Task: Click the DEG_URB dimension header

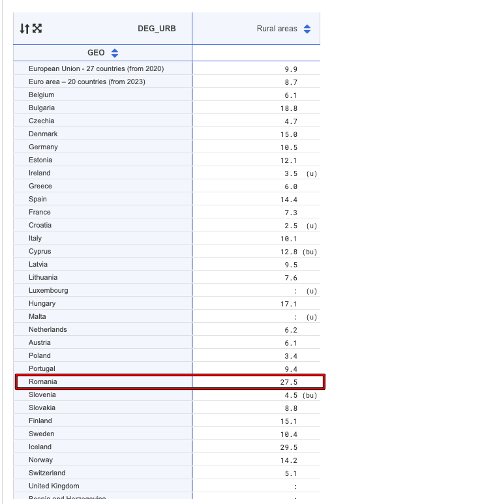Action: [x=157, y=29]
